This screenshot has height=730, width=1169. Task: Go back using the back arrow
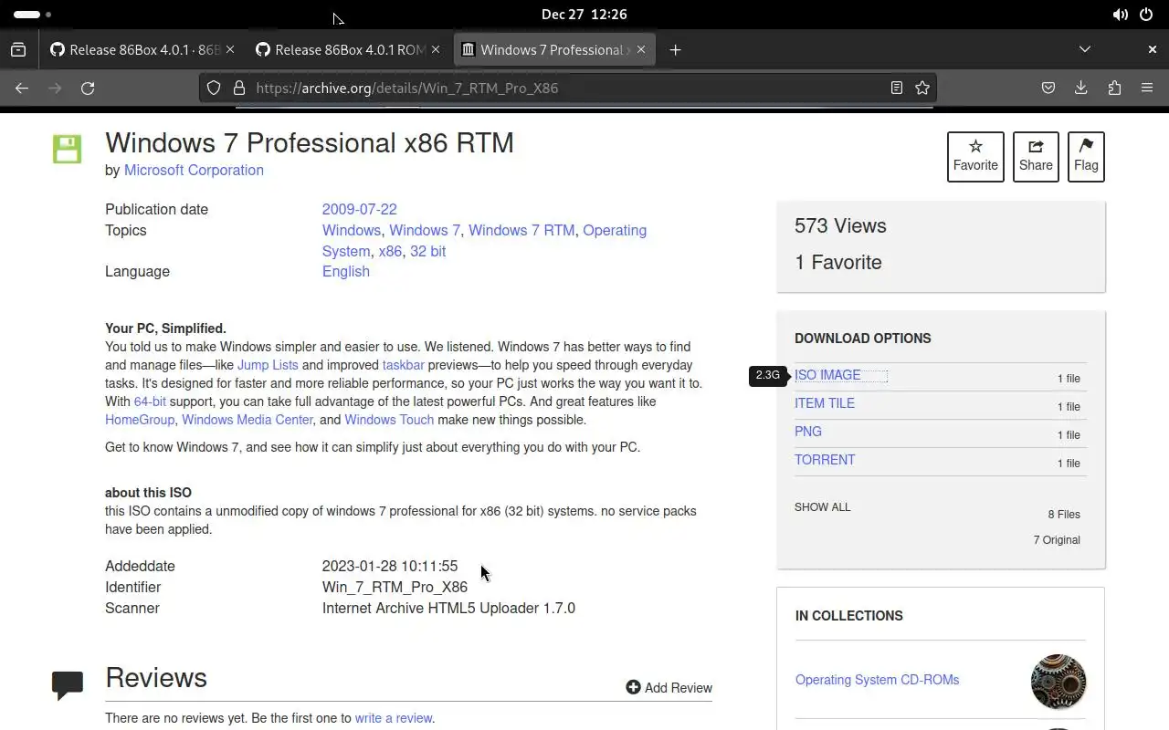pyautogui.click(x=22, y=89)
